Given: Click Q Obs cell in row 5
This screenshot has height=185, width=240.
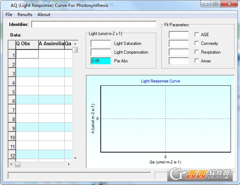Looking at the screenshot, I should pyautogui.click(x=27, y=90).
